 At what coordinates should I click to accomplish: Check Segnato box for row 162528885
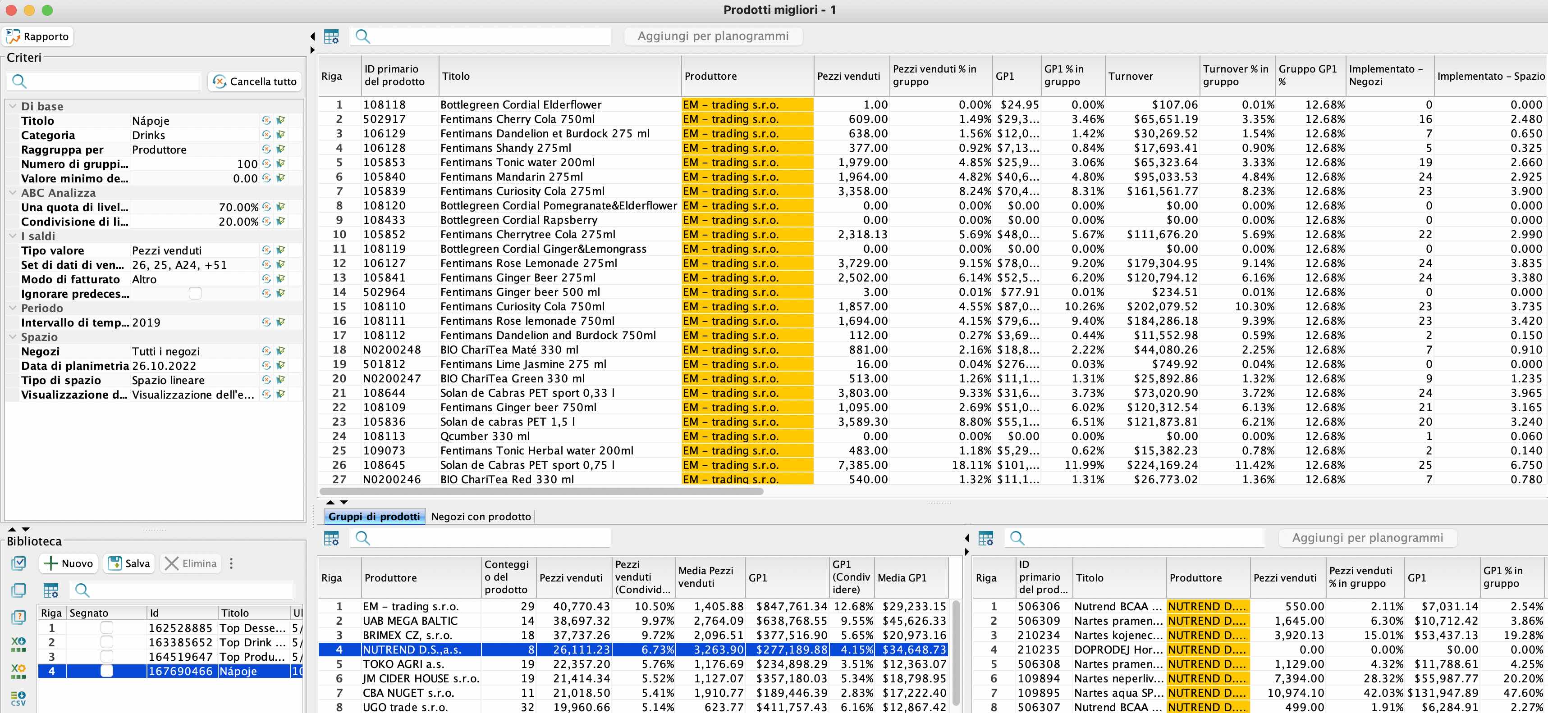pos(106,628)
